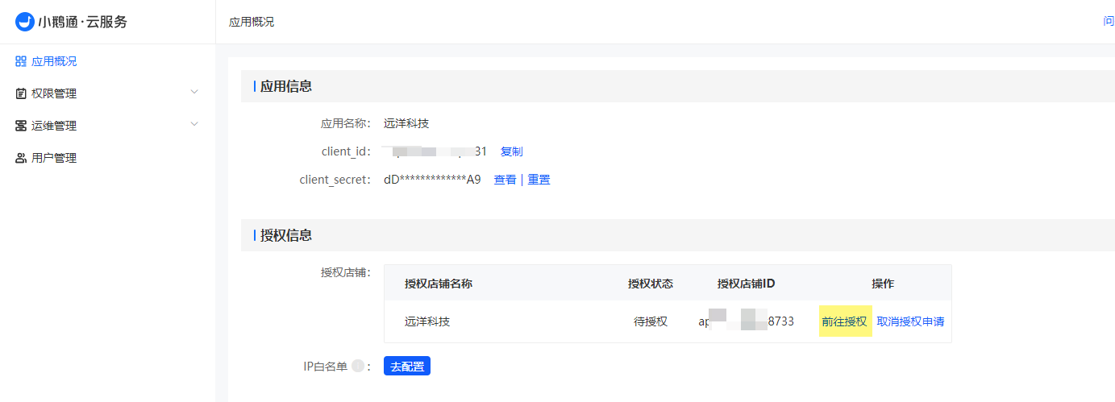The image size is (1115, 402).
Task: Click the masked secret dD************A9
Action: (432, 180)
